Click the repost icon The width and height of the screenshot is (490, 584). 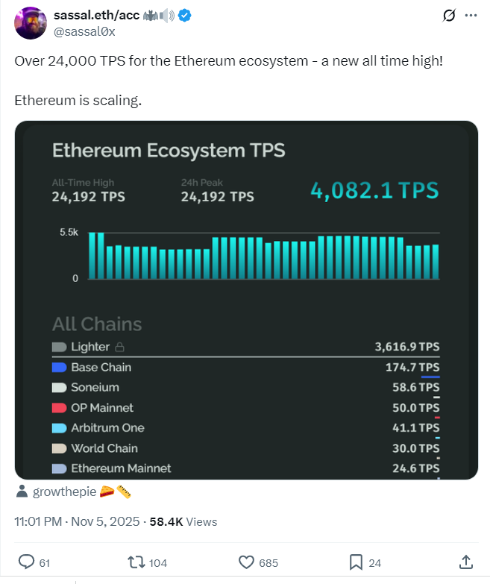pyautogui.click(x=136, y=562)
